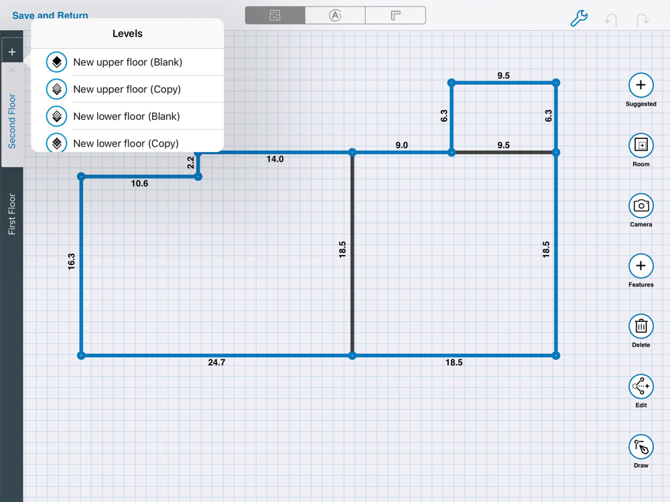Tap Save and Return
670x502 pixels.
click(50, 15)
